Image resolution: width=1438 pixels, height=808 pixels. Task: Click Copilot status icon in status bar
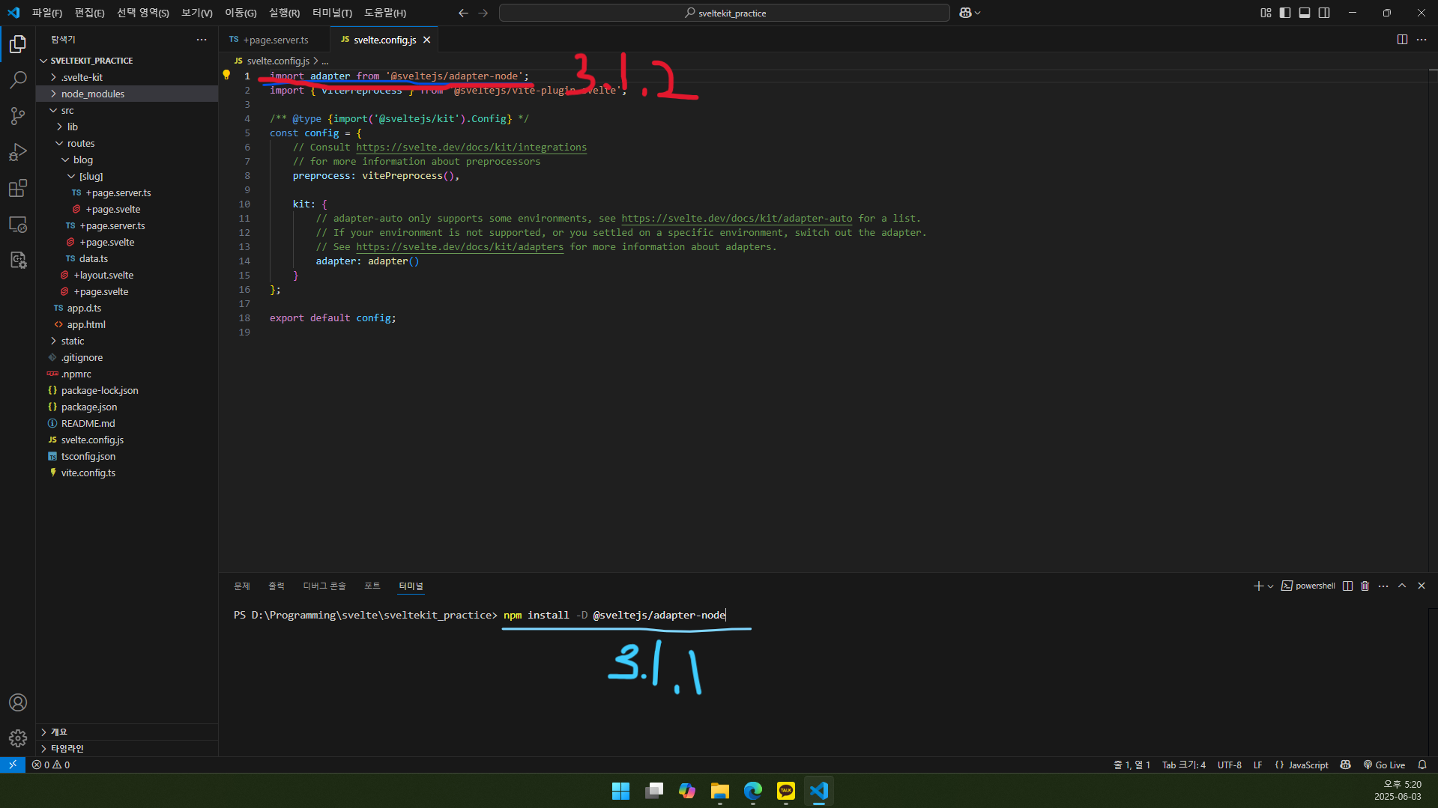point(1346,765)
